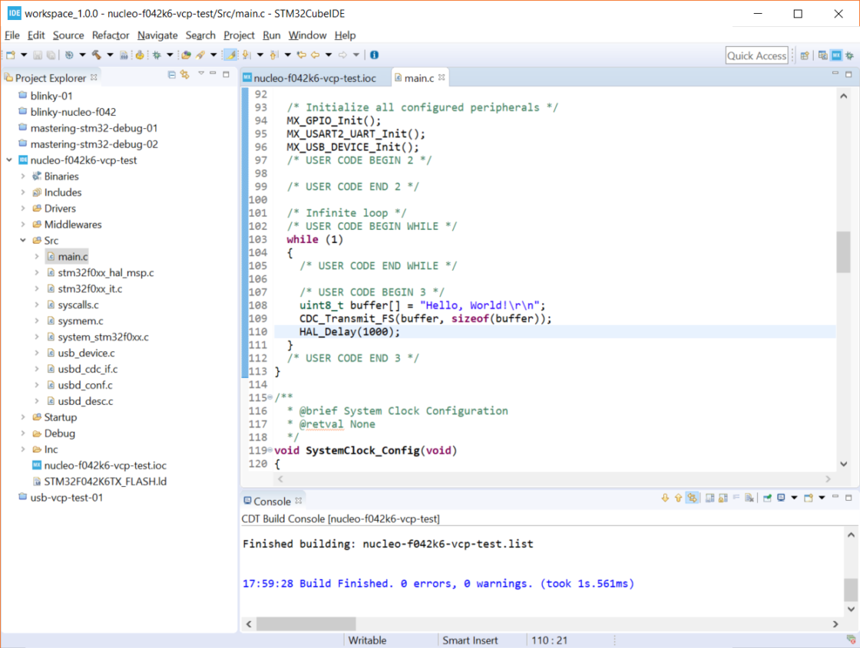
Task: Collapse the Src folder in Project Explorer
Action: pyautogui.click(x=23, y=240)
